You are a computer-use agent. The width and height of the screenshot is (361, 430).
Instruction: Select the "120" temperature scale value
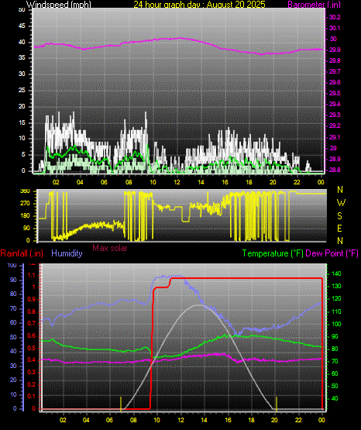[x=336, y=298]
